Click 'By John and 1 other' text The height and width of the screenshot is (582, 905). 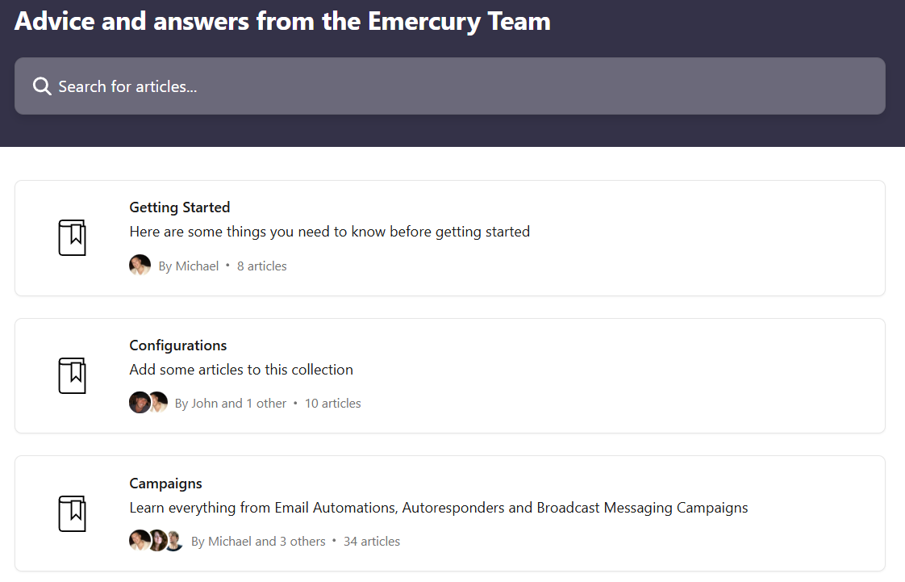point(231,404)
